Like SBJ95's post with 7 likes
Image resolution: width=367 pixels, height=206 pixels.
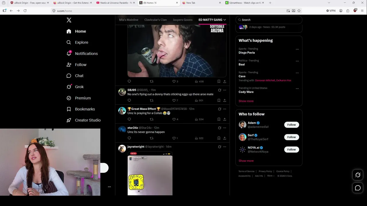175,100
